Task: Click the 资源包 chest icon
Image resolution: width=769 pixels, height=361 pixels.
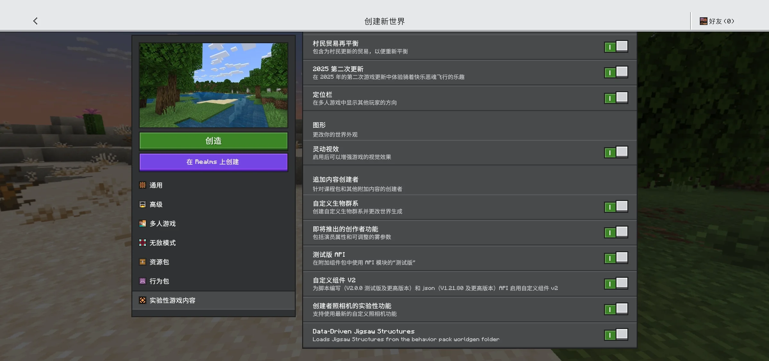Action: [x=143, y=262]
